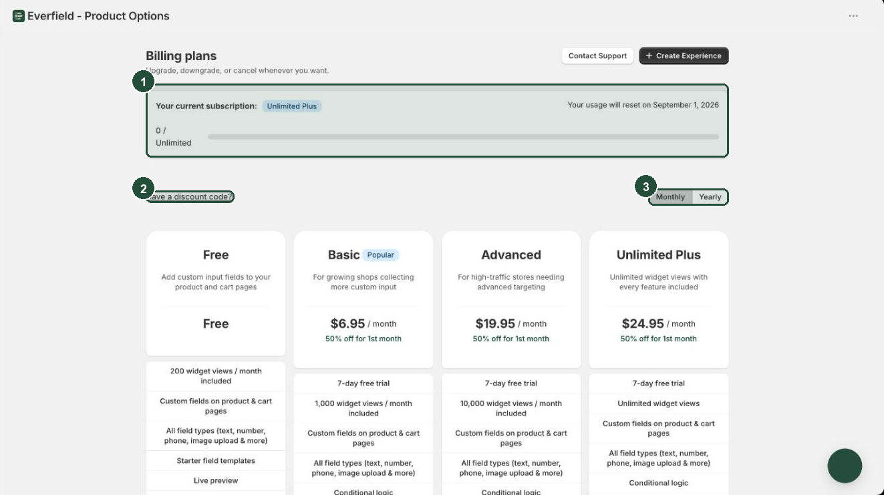Click the $6.95 / month price
Screen dimensions: 884x495
coord(363,324)
